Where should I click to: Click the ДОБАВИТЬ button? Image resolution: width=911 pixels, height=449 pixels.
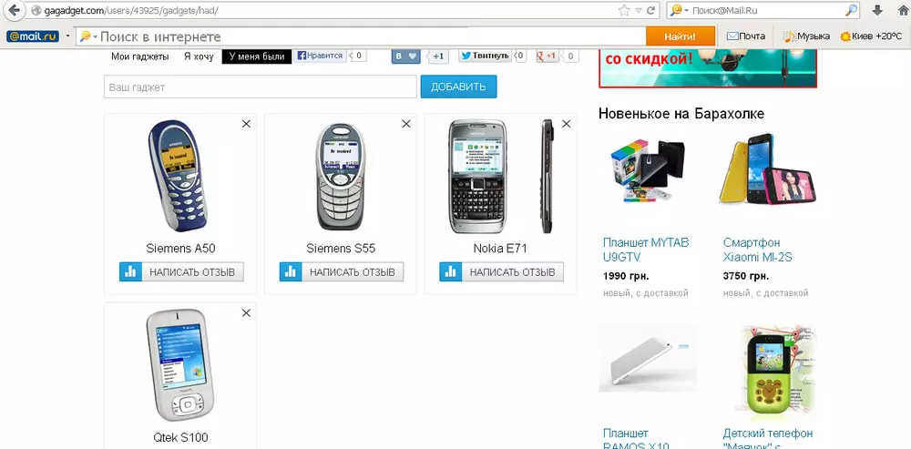click(458, 87)
